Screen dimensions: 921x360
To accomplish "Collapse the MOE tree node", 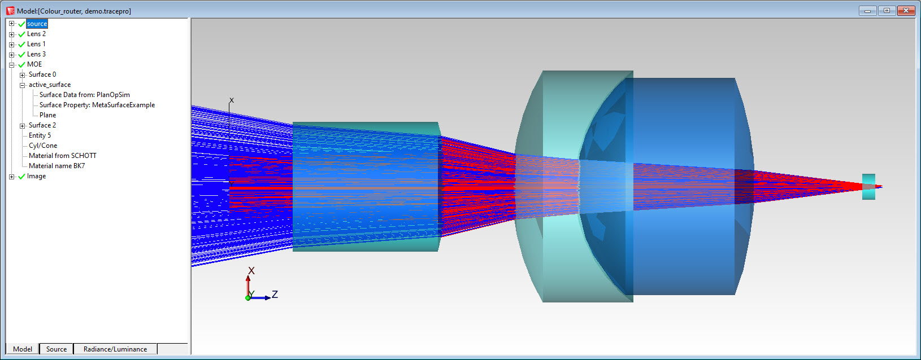I will coord(11,65).
